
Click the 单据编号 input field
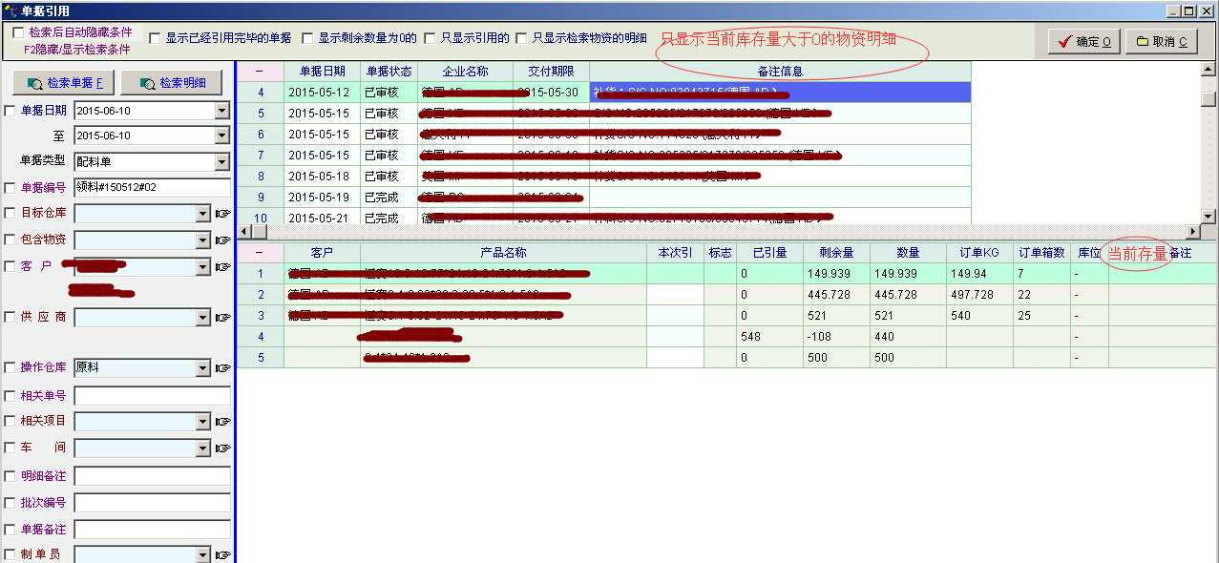tap(152, 188)
